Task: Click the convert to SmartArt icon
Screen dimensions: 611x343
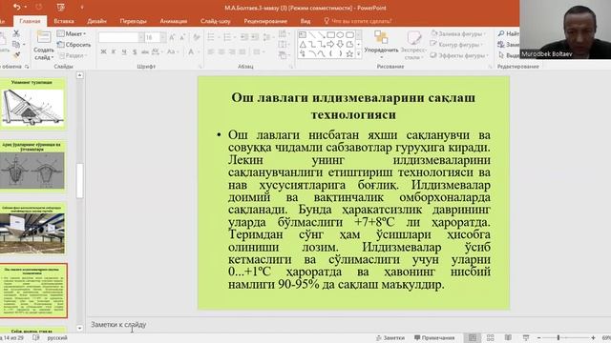Action: coord(284,55)
